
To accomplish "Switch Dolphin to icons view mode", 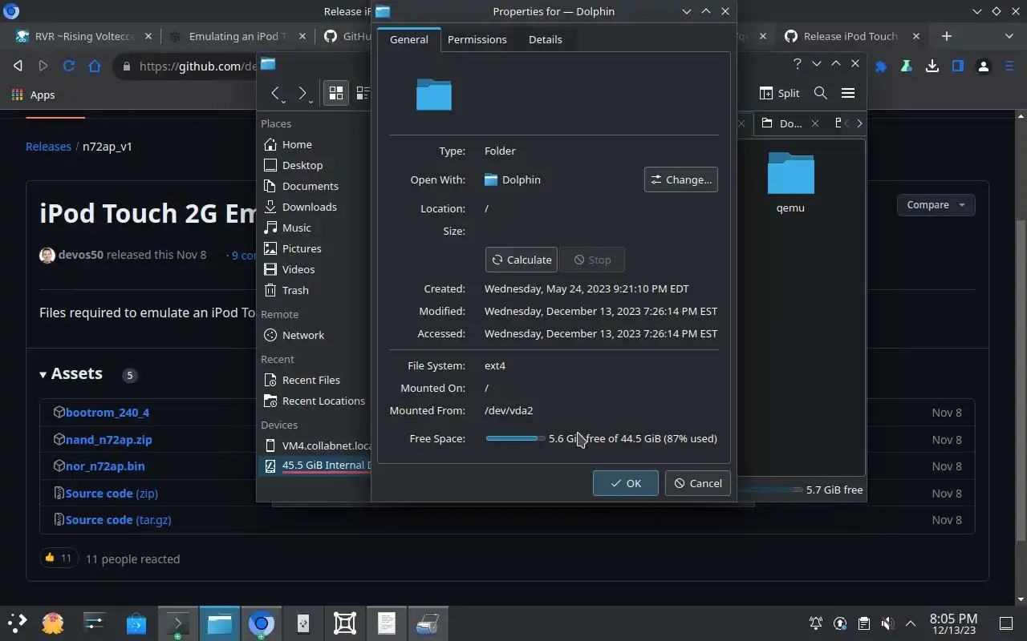I will pos(335,93).
